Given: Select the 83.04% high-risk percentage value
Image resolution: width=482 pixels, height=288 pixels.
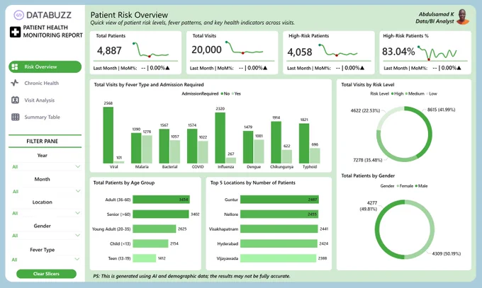Looking at the screenshot, I should point(398,52).
